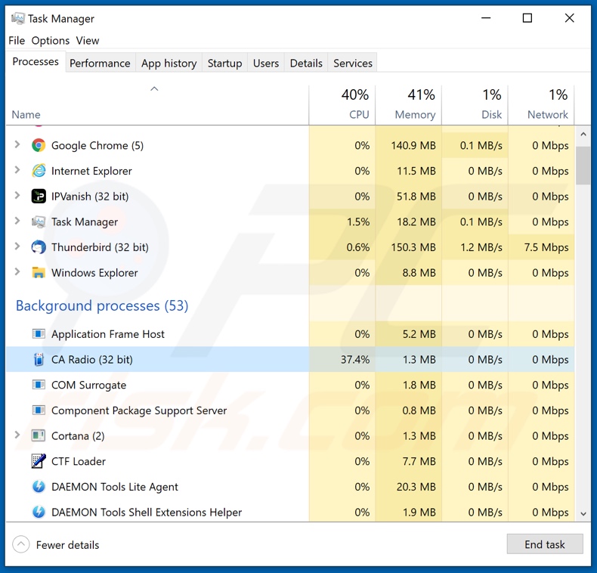Viewport: 597px width, 573px height.
Task: Click the scrollbar up arrow
Action: click(x=583, y=134)
